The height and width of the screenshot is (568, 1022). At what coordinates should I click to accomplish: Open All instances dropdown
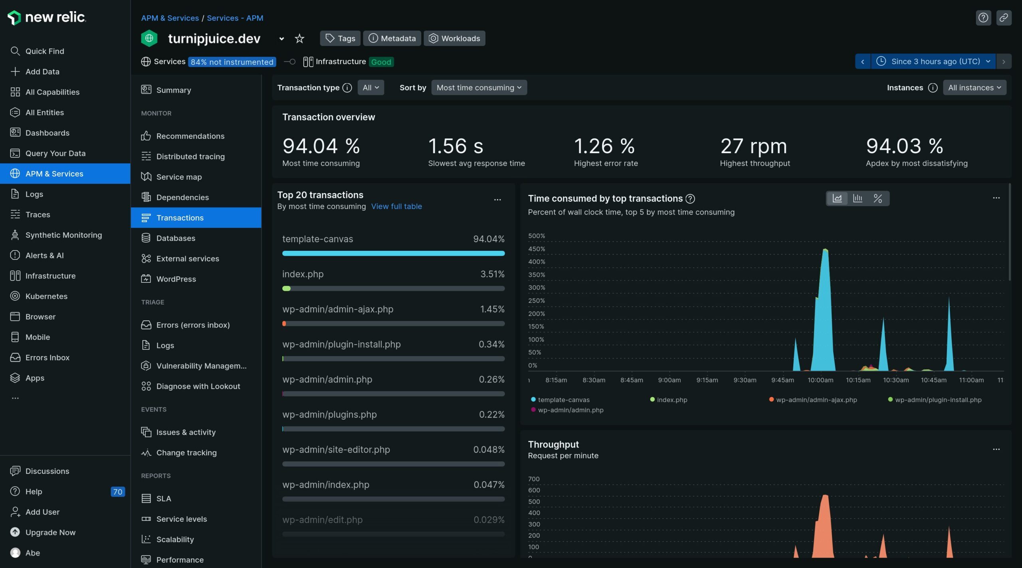(974, 88)
